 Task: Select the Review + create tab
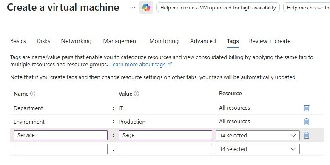coord(270,41)
